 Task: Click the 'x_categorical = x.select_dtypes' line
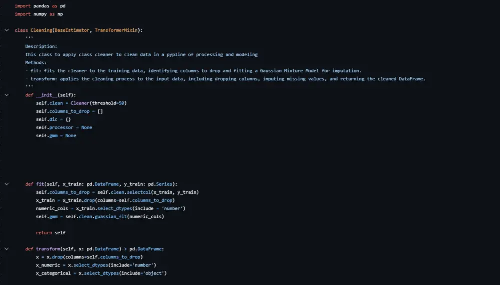(101, 273)
